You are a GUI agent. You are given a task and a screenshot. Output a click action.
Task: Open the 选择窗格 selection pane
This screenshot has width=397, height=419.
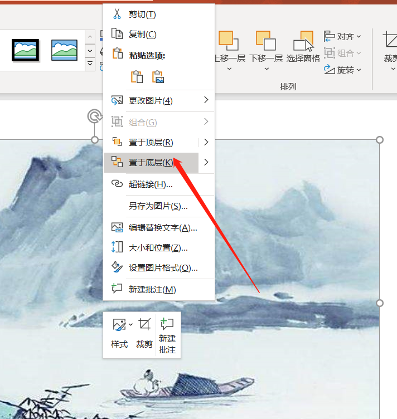point(303,47)
